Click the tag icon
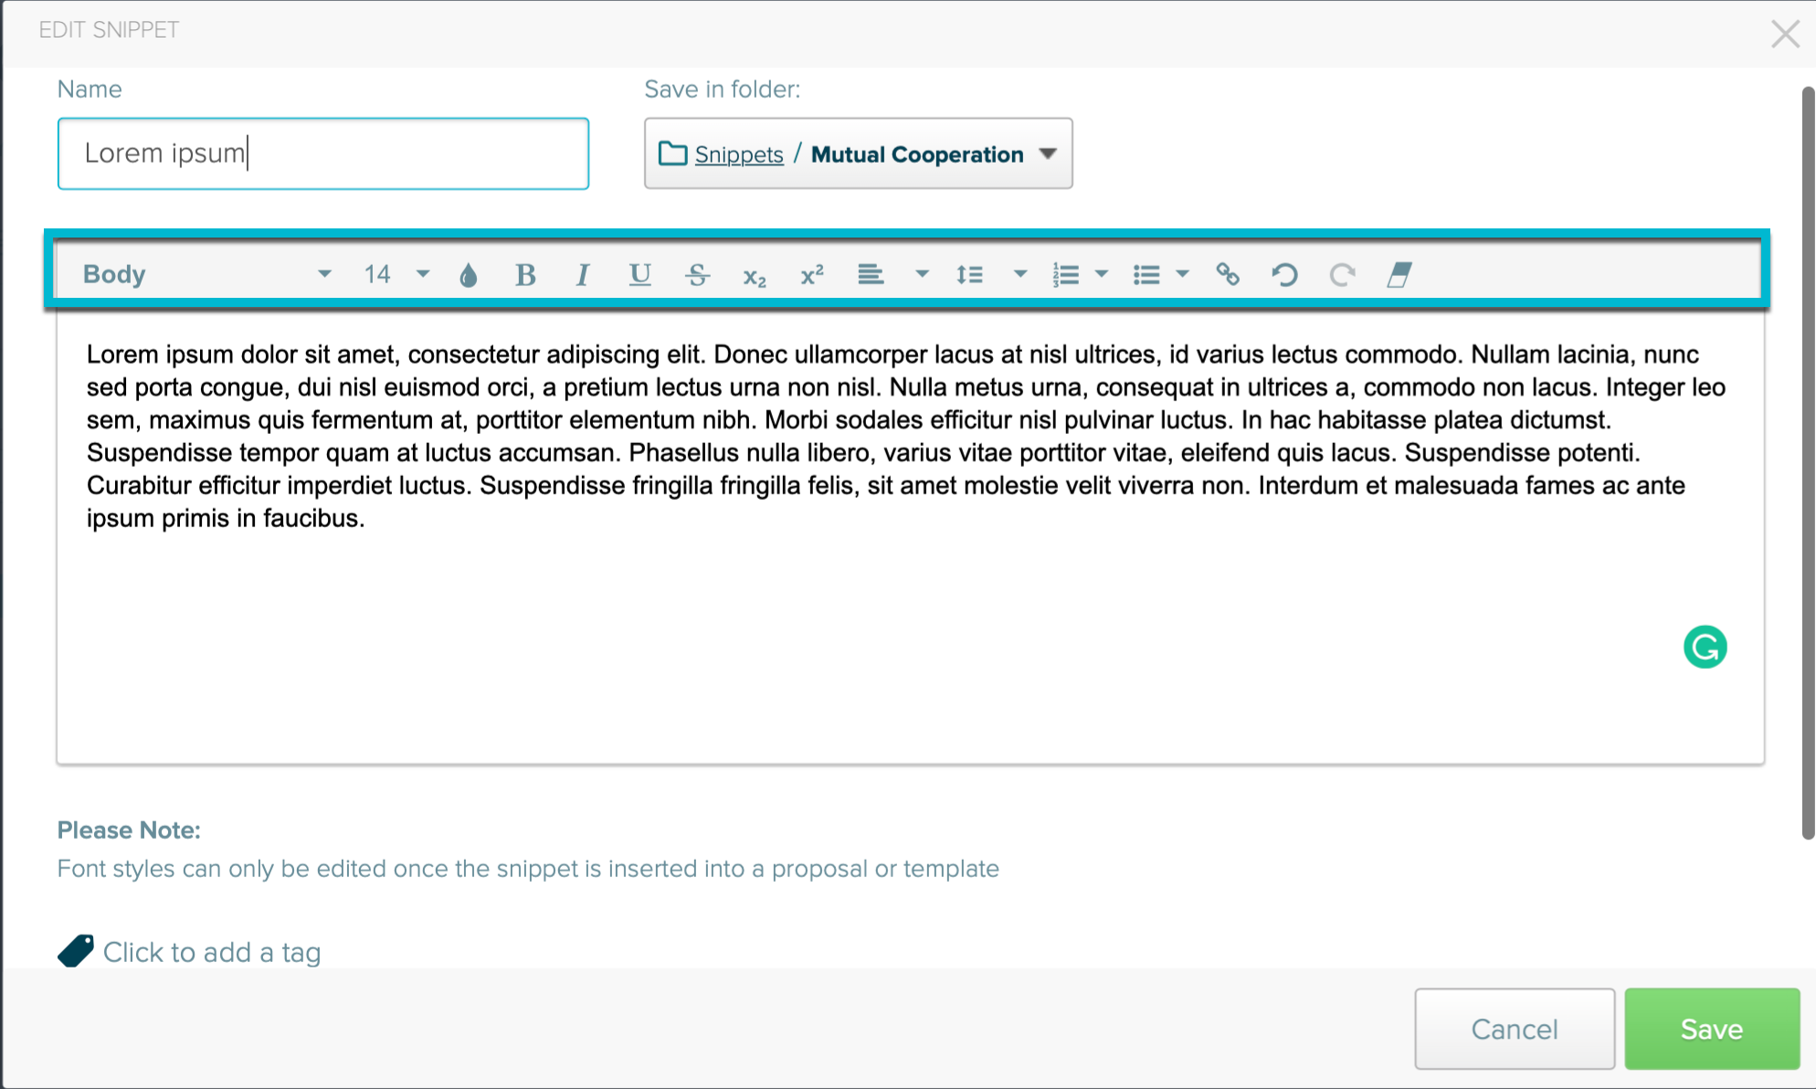This screenshot has height=1089, width=1816. tap(76, 951)
